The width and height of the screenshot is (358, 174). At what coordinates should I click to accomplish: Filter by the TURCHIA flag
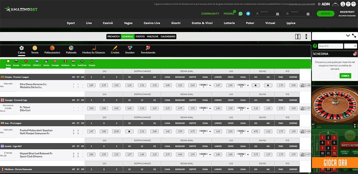coord(26,61)
